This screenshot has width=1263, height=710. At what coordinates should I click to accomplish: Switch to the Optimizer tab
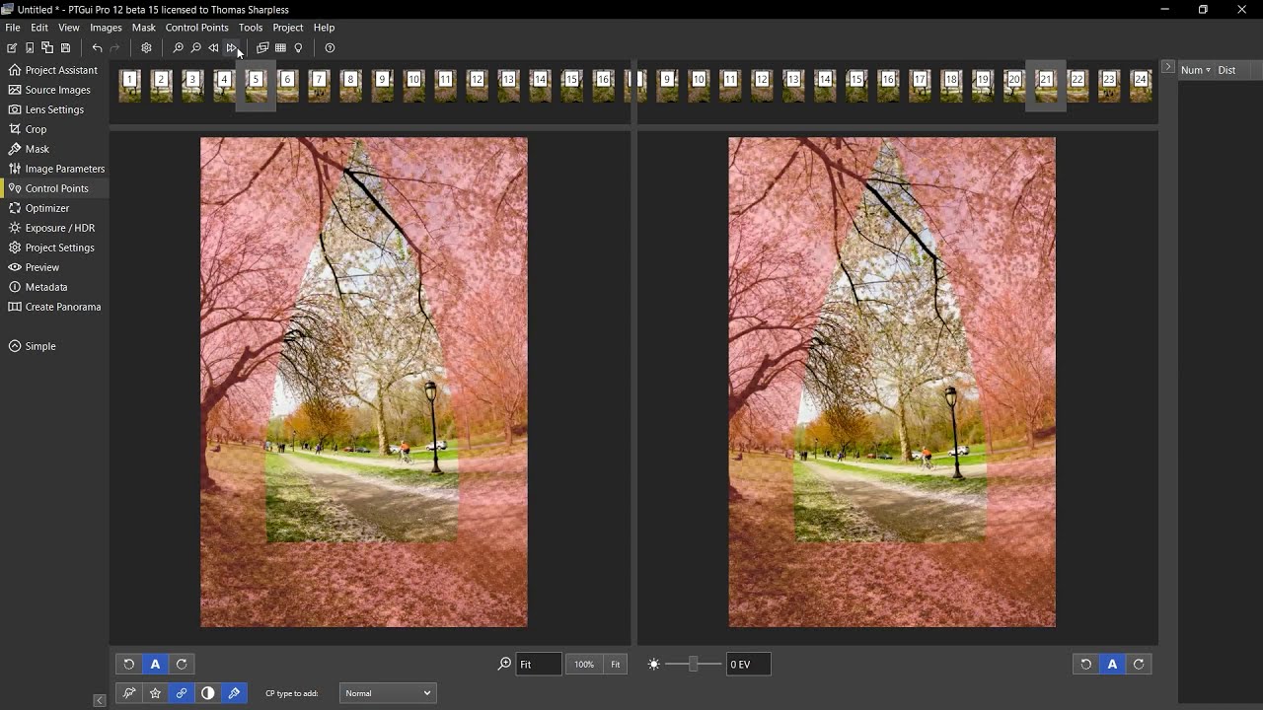[x=54, y=208]
